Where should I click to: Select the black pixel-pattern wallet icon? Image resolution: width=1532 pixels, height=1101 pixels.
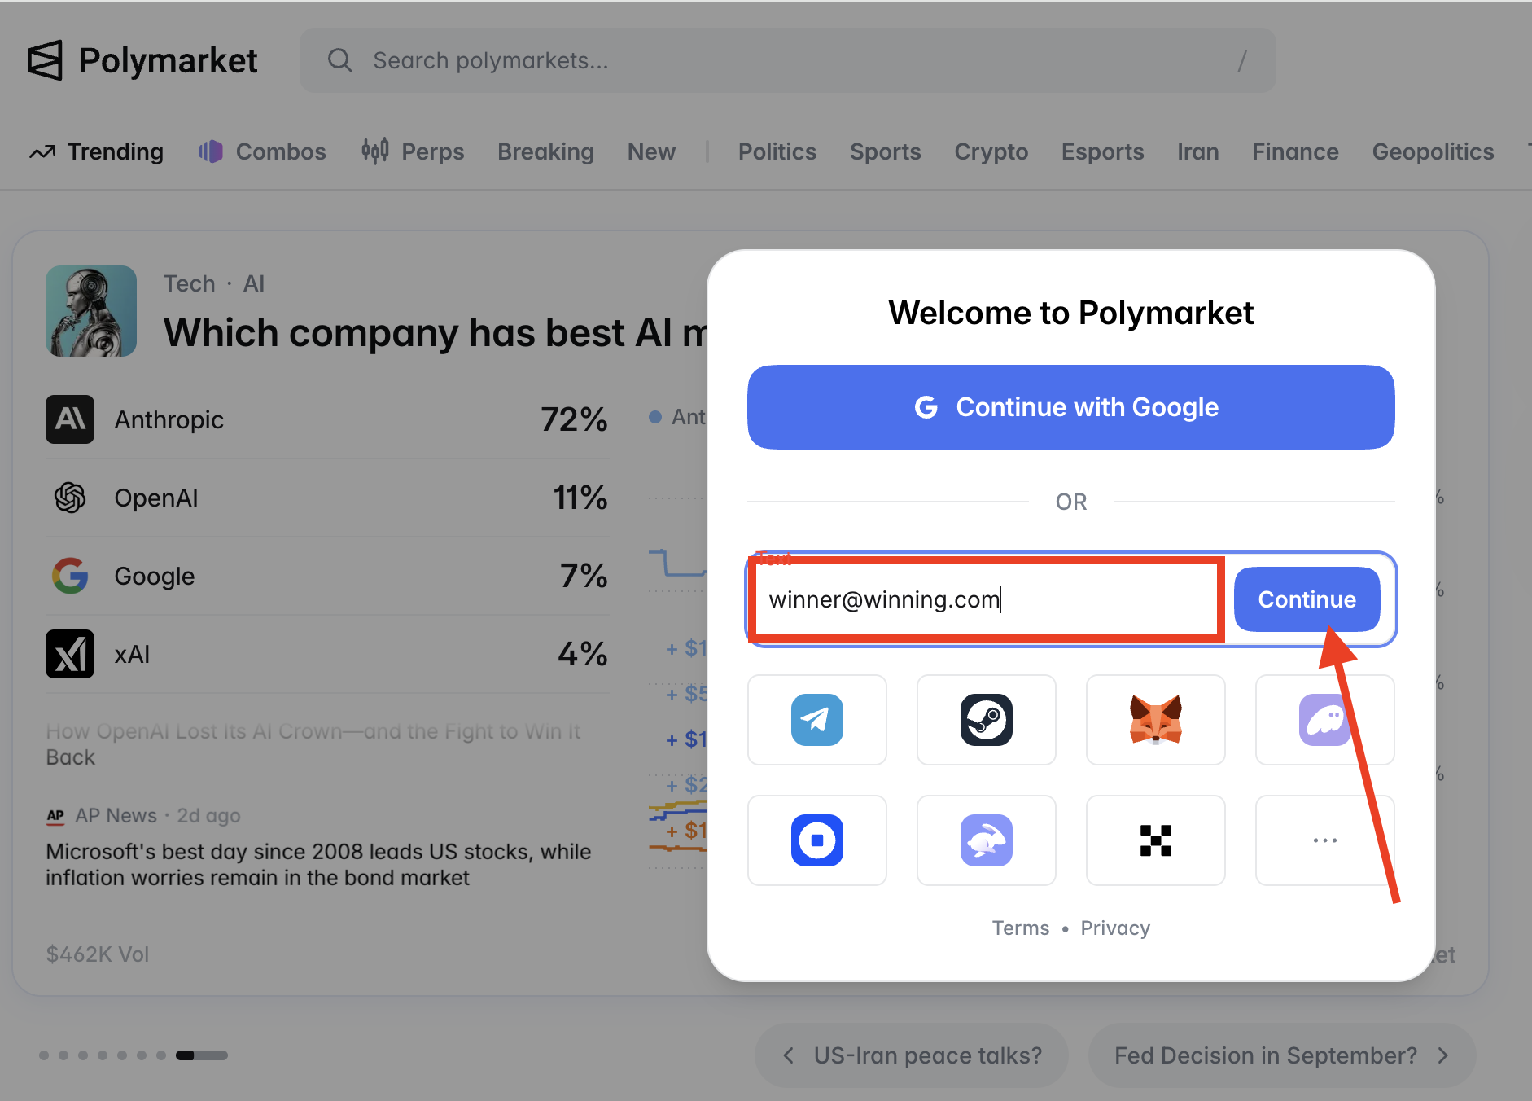tap(1156, 840)
